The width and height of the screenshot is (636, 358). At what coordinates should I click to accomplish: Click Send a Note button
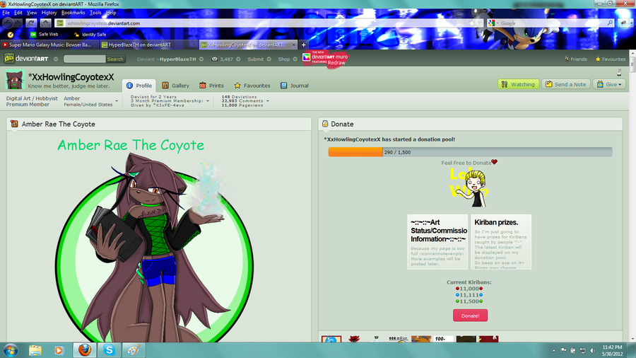(x=566, y=84)
